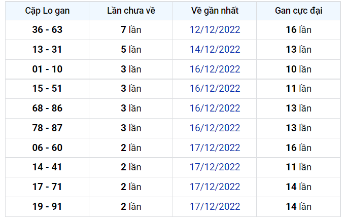The image size is (346, 222).
Task: Click the Về gần nhất column header
Action: pyautogui.click(x=215, y=11)
